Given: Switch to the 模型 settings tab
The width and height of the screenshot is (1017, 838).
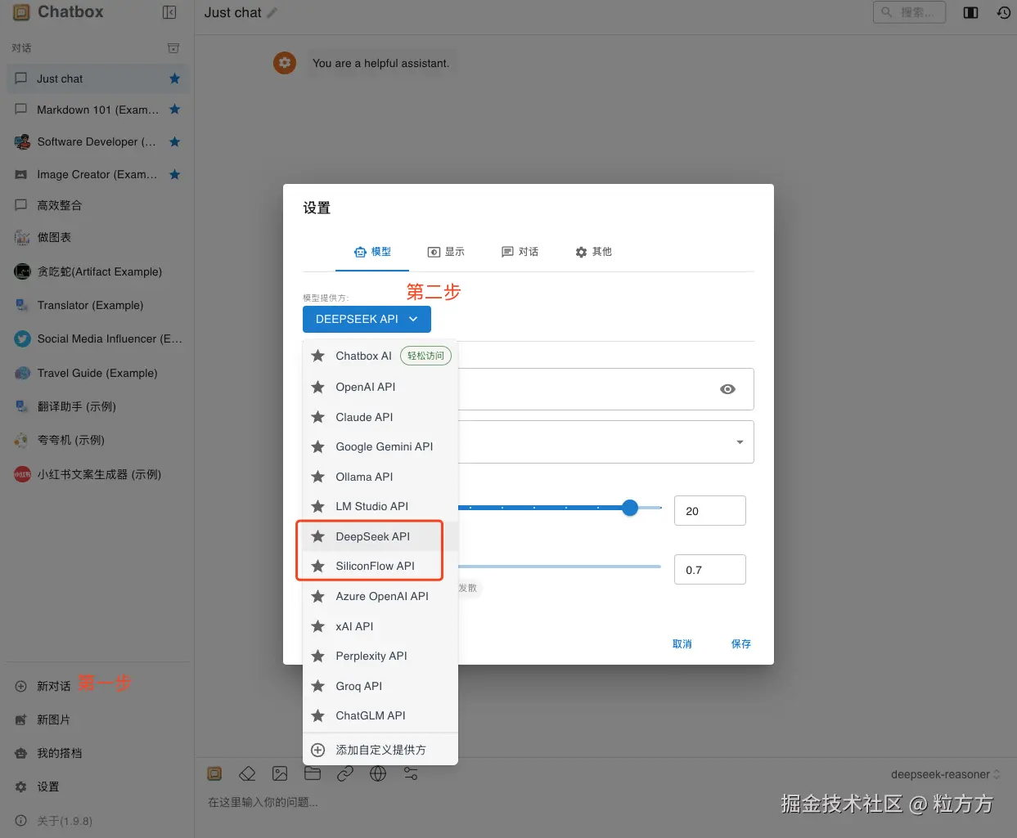Looking at the screenshot, I should [372, 252].
